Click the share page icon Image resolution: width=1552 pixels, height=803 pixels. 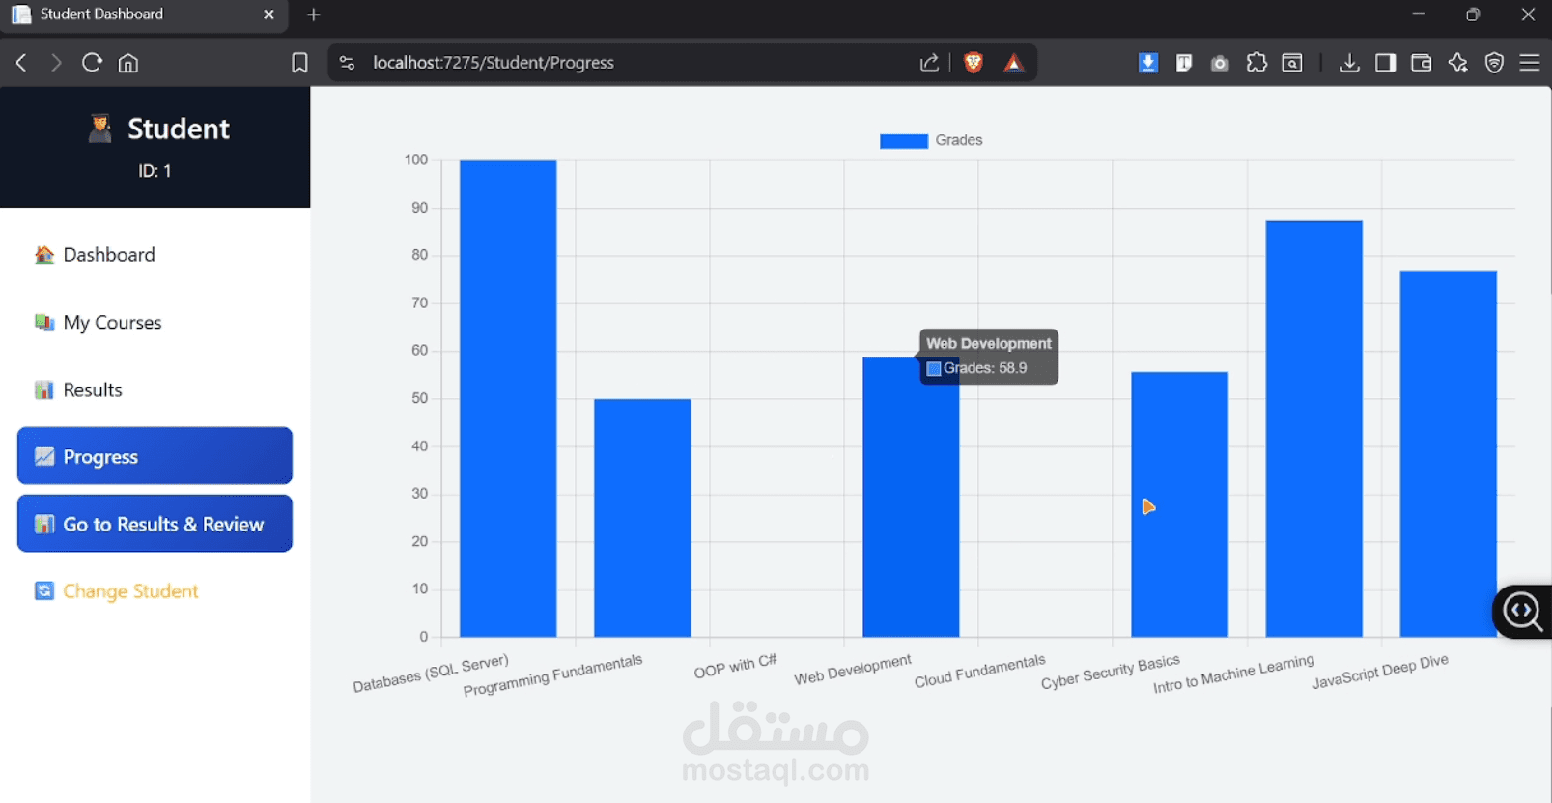click(x=929, y=63)
